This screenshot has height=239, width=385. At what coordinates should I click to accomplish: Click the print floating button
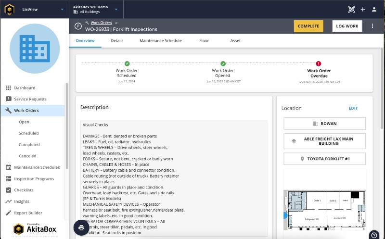point(81,228)
